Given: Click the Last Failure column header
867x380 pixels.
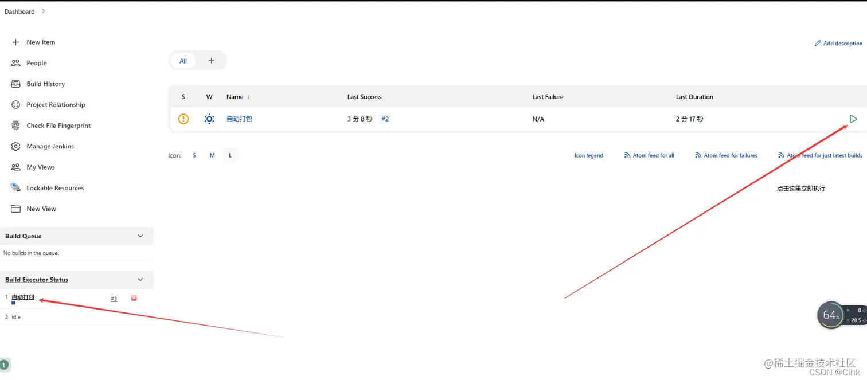Looking at the screenshot, I should point(548,97).
